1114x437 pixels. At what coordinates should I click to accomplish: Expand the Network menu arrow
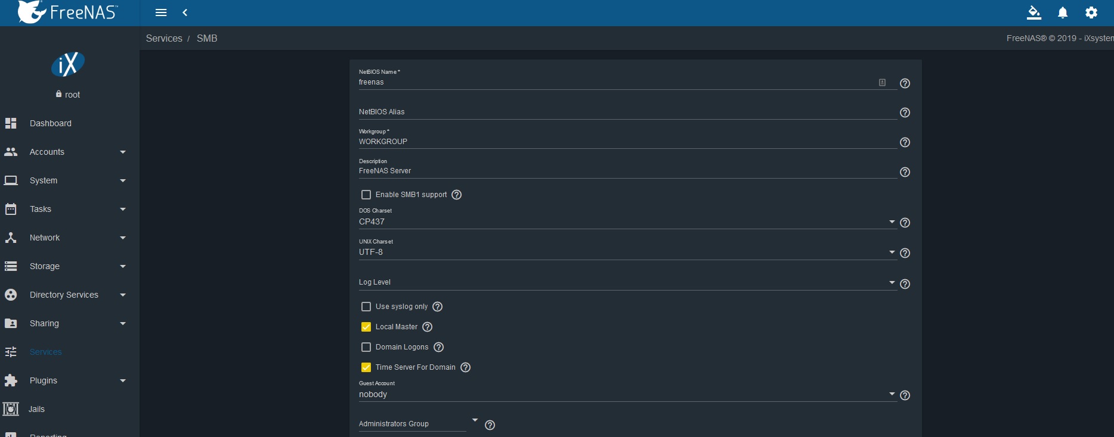coord(123,238)
